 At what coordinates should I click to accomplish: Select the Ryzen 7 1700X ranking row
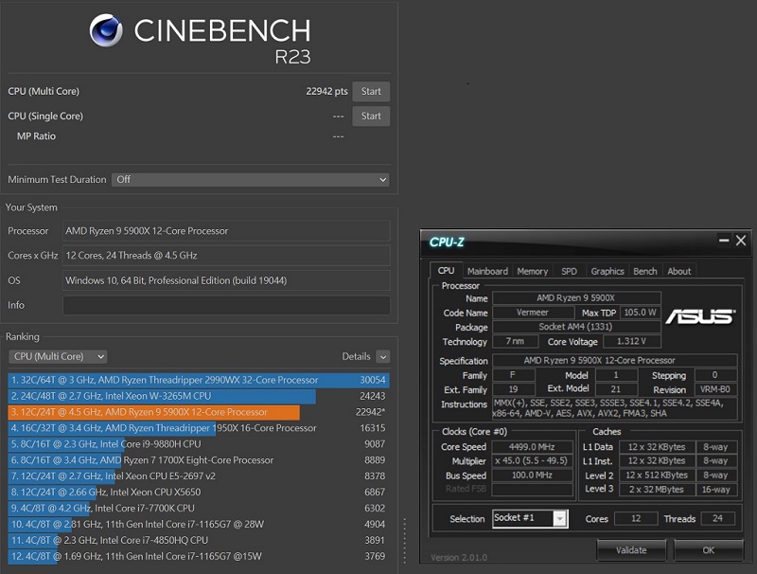tap(199, 460)
